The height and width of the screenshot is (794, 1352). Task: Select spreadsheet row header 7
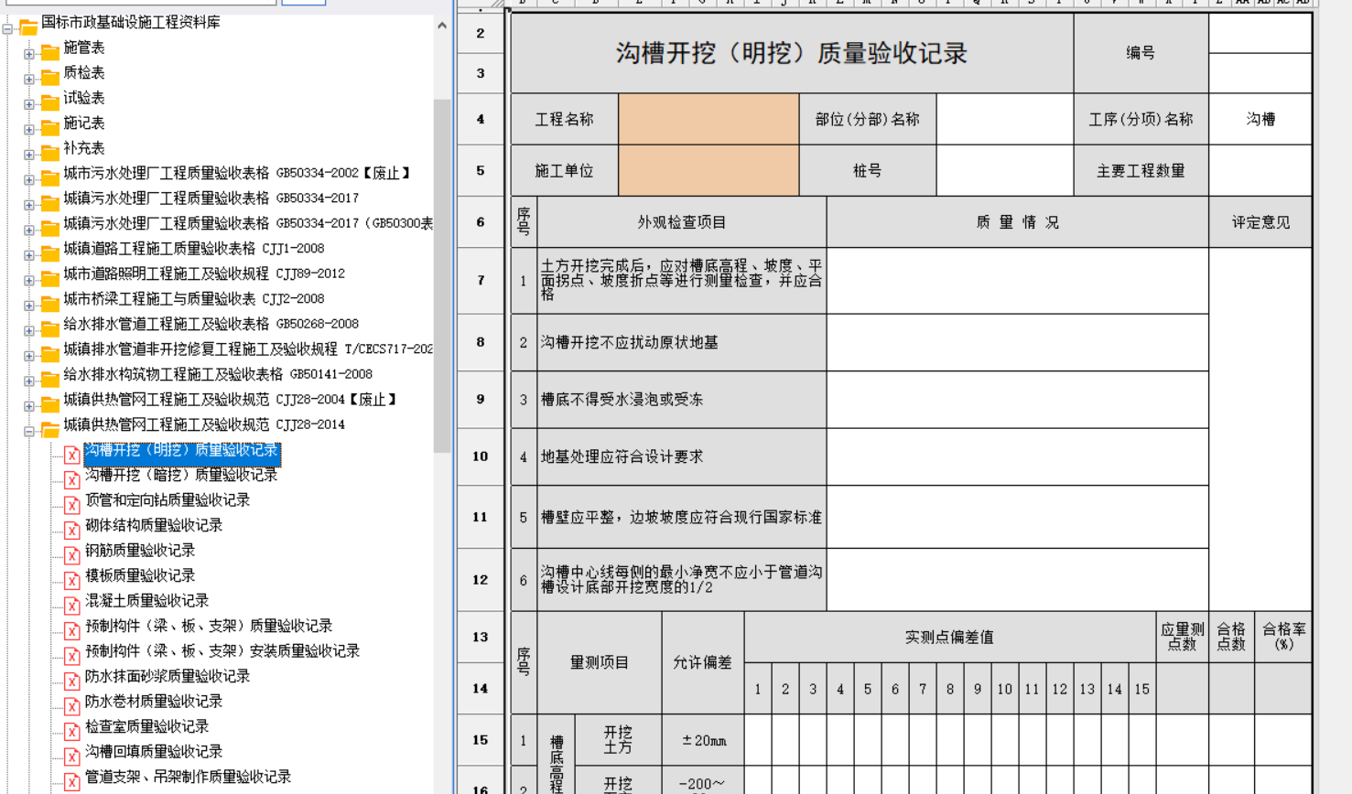tap(481, 280)
